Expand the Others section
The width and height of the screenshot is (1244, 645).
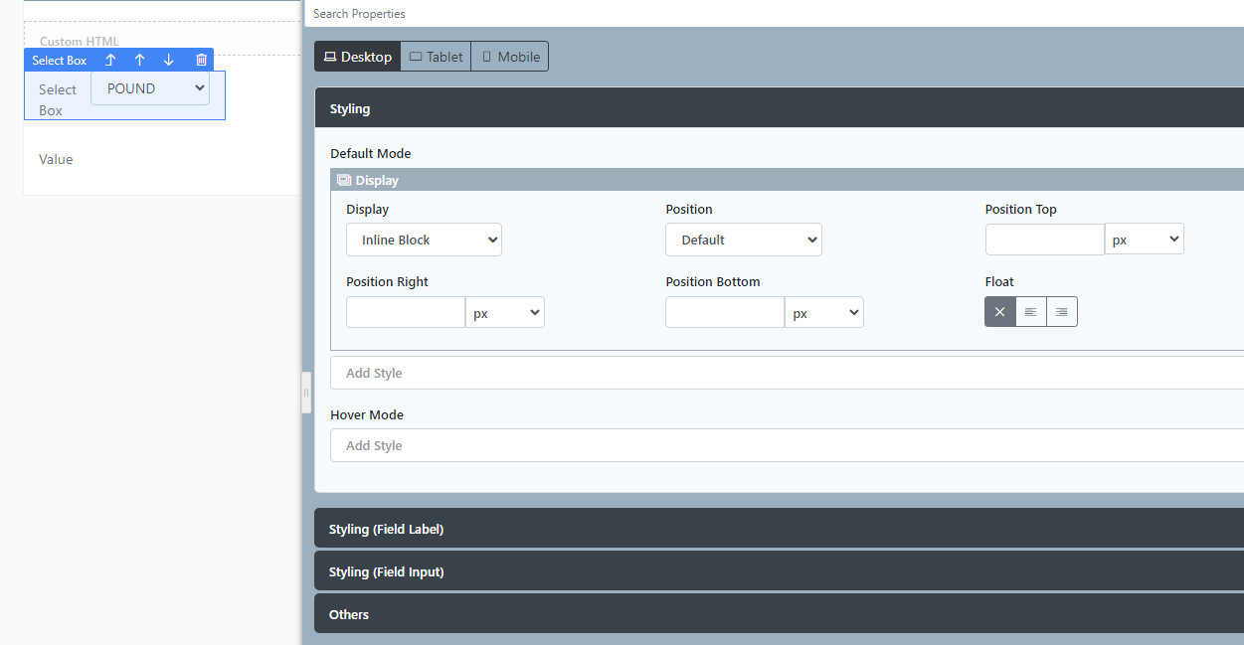pos(780,614)
